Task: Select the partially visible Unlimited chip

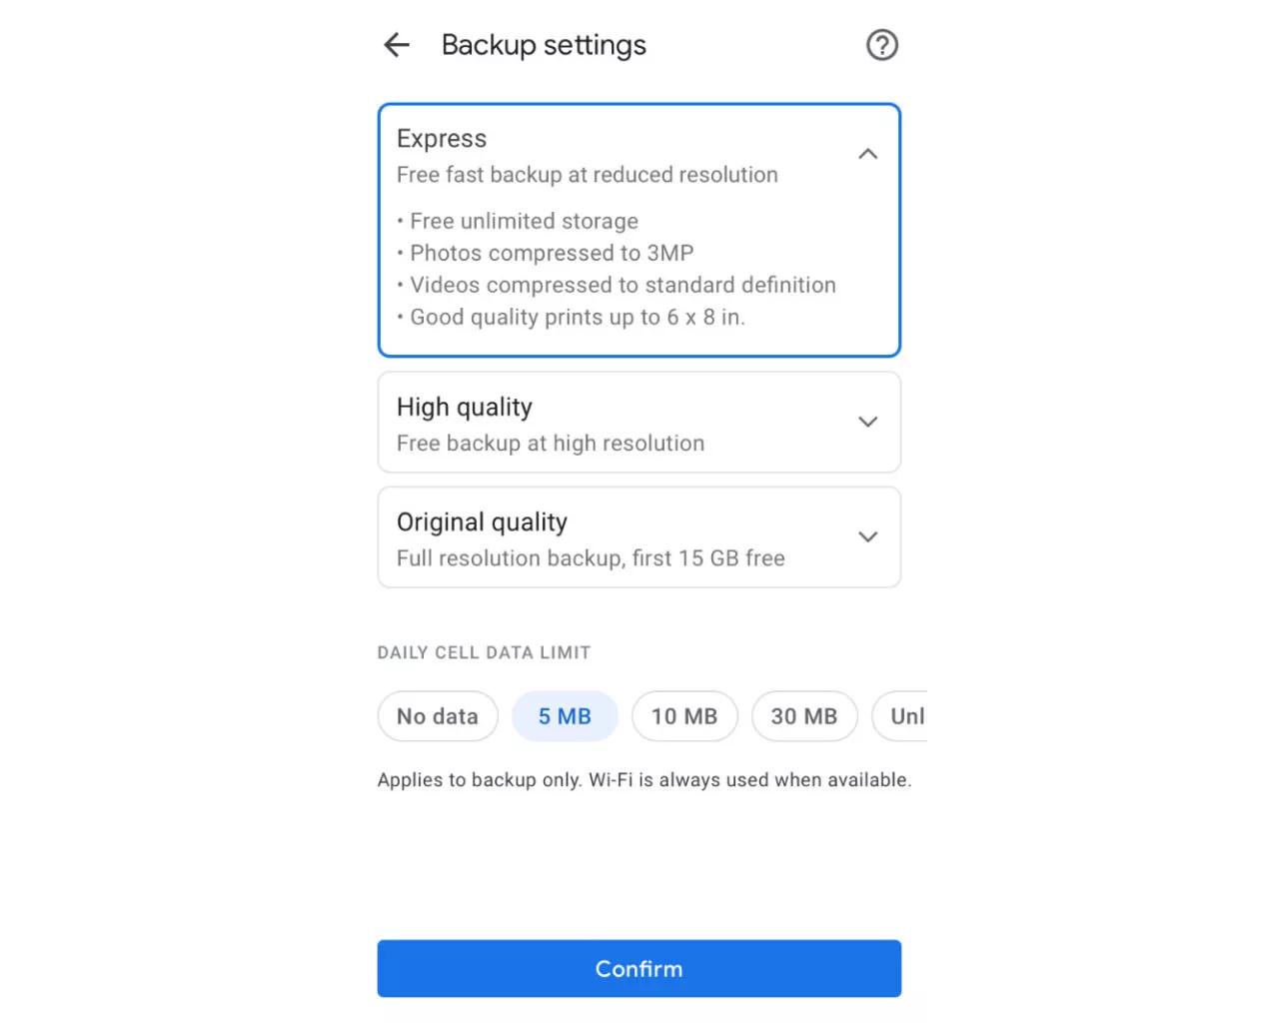Action: point(901,716)
